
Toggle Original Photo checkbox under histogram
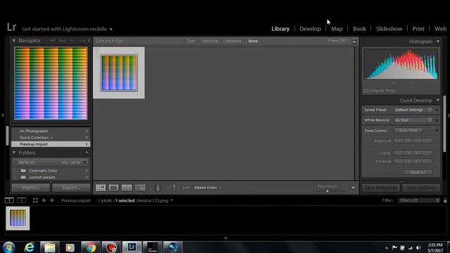[x=366, y=91]
